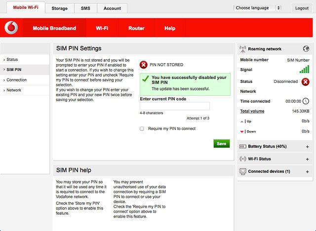Viewport: 316px width, 231px height.
Task: Open Help in the red menu
Action: click(170, 28)
